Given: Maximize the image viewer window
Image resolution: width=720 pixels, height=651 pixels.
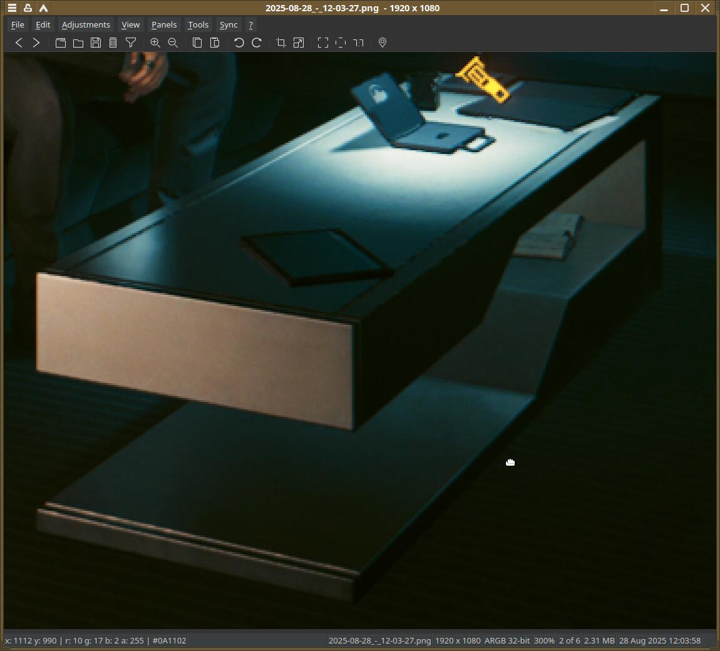Looking at the screenshot, I should coord(685,8).
